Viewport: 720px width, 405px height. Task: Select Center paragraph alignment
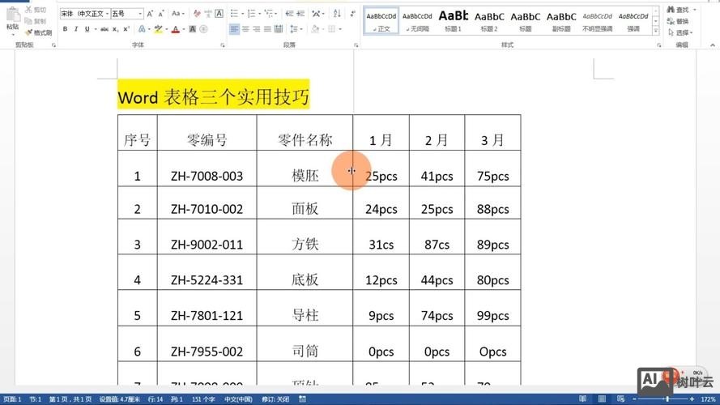pos(245,29)
